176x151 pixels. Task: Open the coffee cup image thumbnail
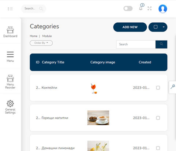(x=98, y=118)
